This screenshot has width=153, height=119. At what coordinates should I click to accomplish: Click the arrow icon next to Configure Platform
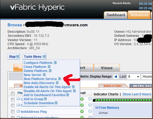55,63
